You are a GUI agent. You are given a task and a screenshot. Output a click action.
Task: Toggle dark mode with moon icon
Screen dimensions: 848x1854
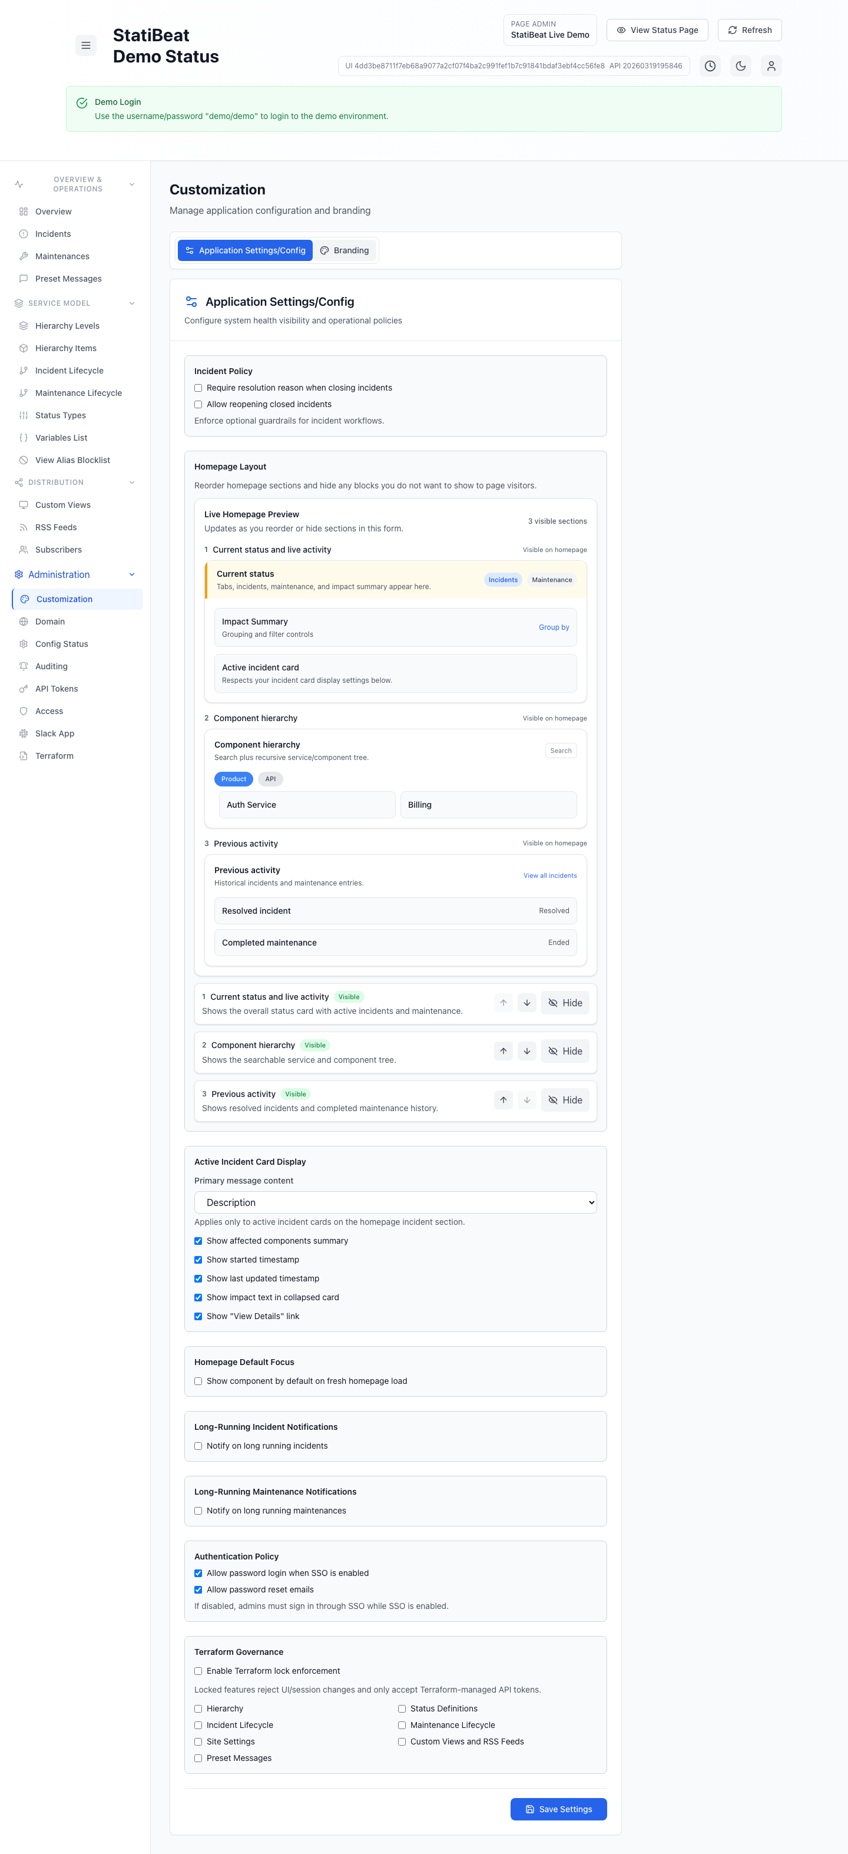(740, 66)
